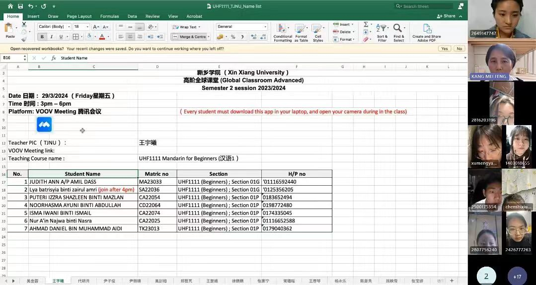Click Create and Share Adobe PDF
This screenshot has width=536, height=285.
(426, 32)
